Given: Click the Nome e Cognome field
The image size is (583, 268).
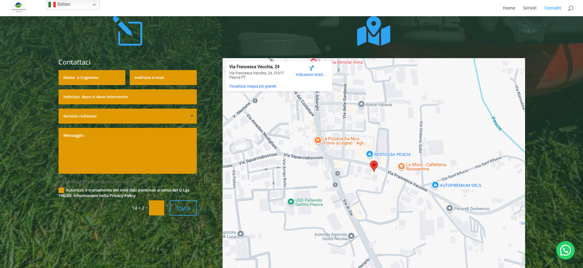Looking at the screenshot, I should click(x=92, y=77).
